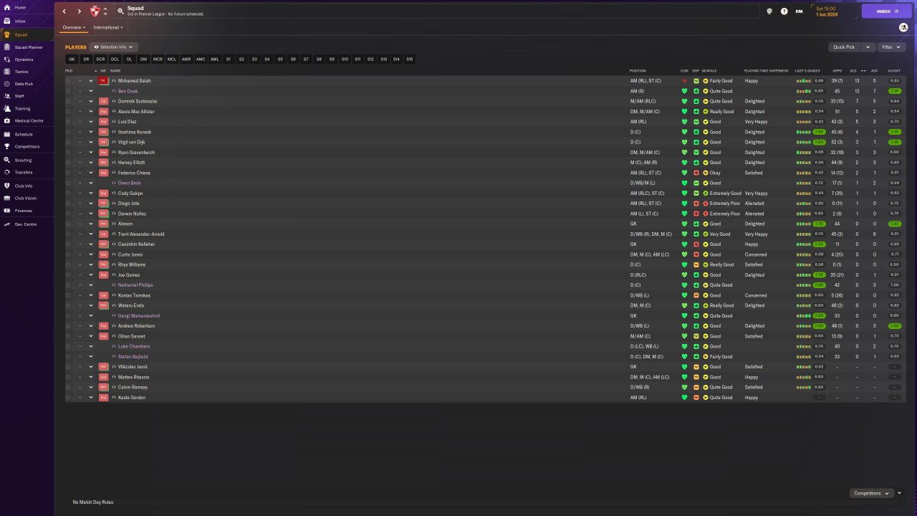Image resolution: width=917 pixels, height=516 pixels.
Task: Open the Competitions sidebar icon
Action: [x=6, y=146]
